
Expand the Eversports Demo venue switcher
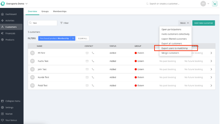coord(17,4)
